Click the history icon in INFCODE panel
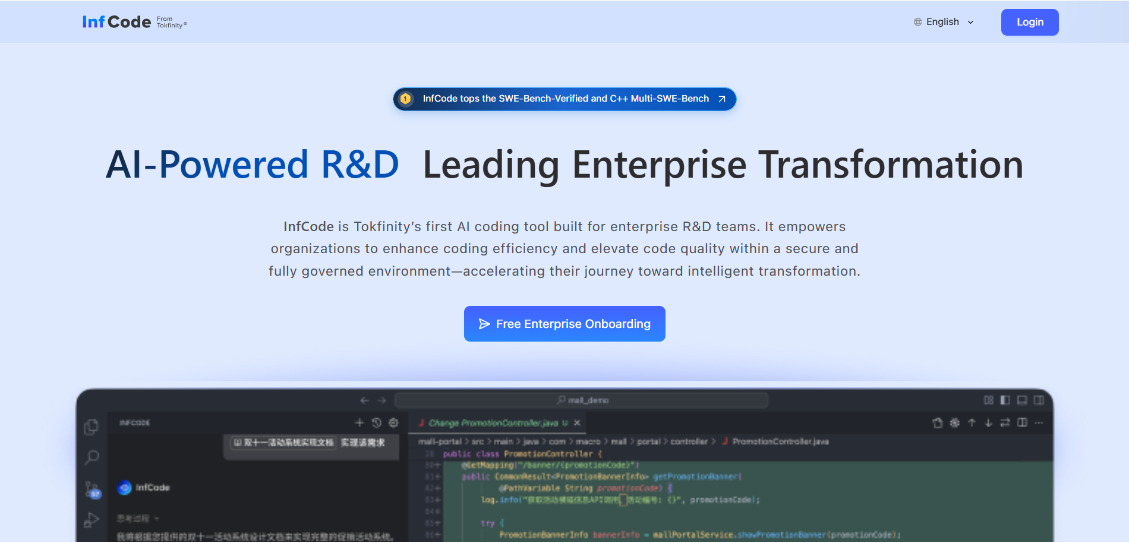Viewport: 1129px width, 543px height. pos(376,422)
